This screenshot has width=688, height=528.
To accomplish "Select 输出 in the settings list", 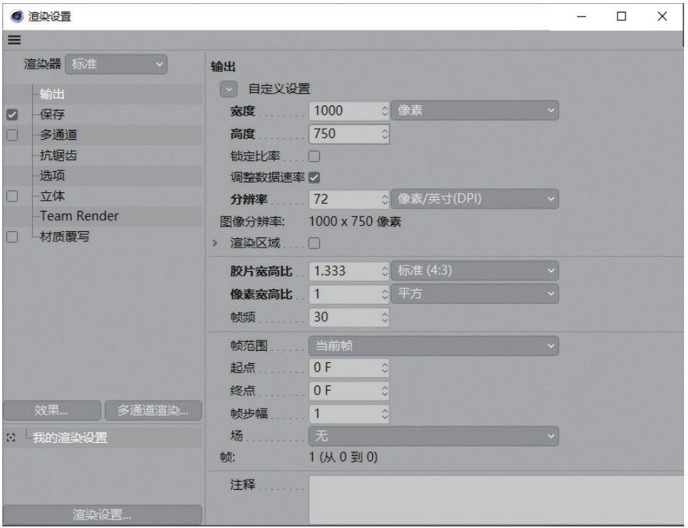I will 52,94.
